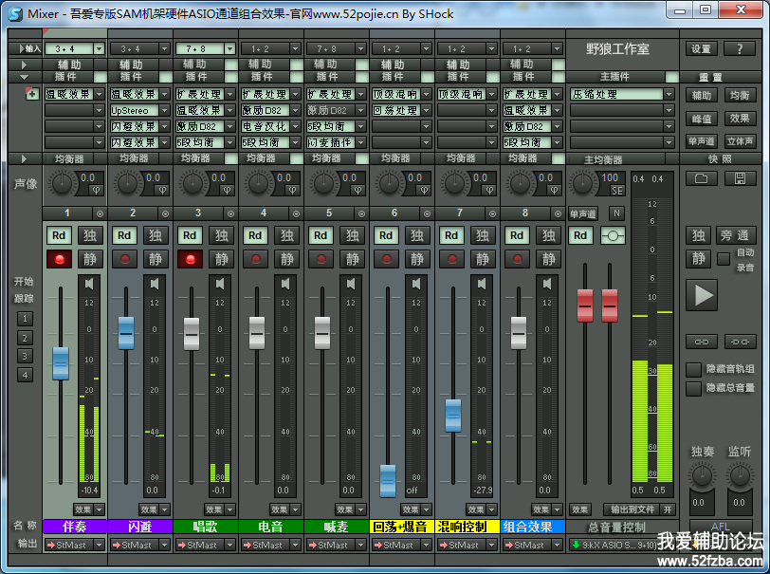
Task: Arm record on channel 3 唱歌
Action: pos(190,259)
